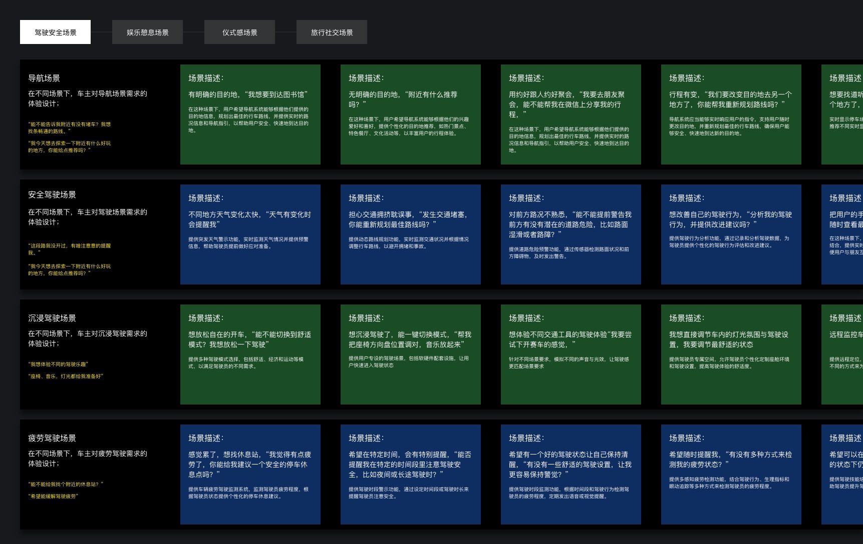863x544 pixels.
Task: Open the 对前方路况不熟悉 hazard warning card
Action: pyautogui.click(x=570, y=234)
